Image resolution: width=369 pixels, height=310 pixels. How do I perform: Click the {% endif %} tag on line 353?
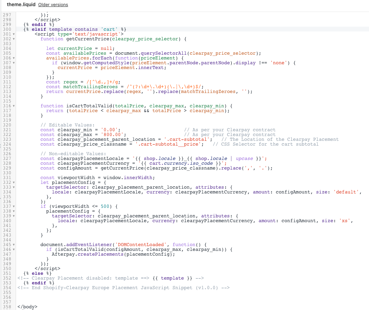pyautogui.click(x=39, y=283)
